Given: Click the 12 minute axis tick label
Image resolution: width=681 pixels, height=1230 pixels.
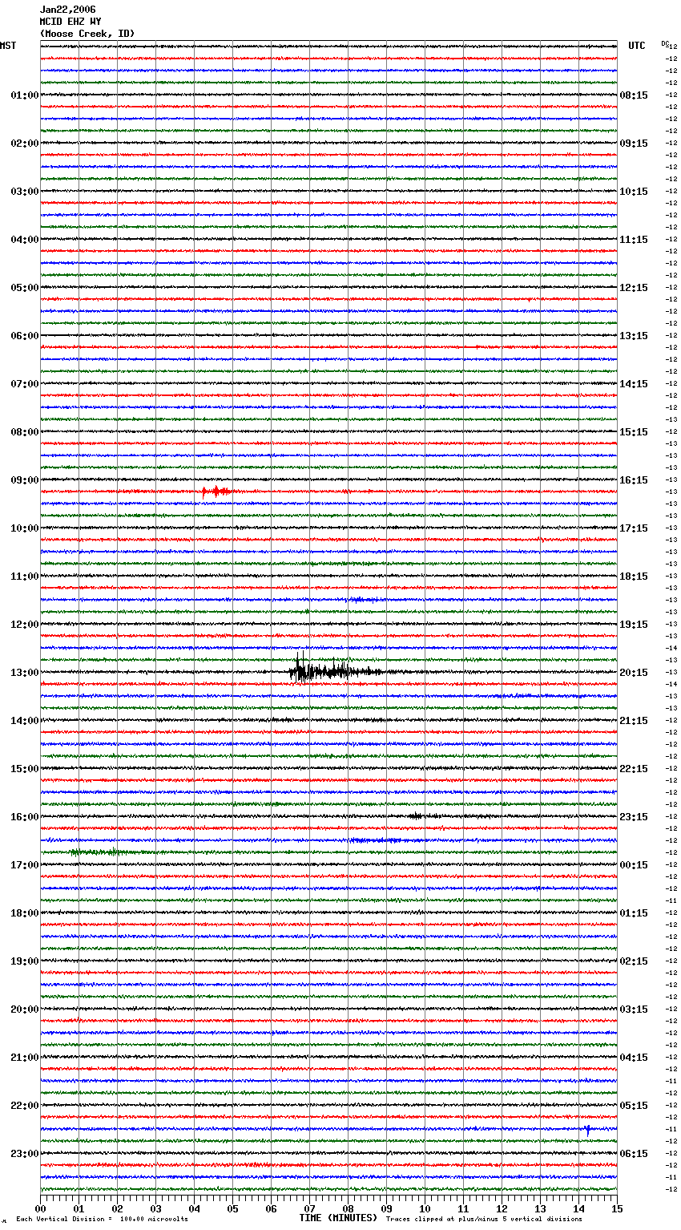Looking at the screenshot, I should point(502,1208).
